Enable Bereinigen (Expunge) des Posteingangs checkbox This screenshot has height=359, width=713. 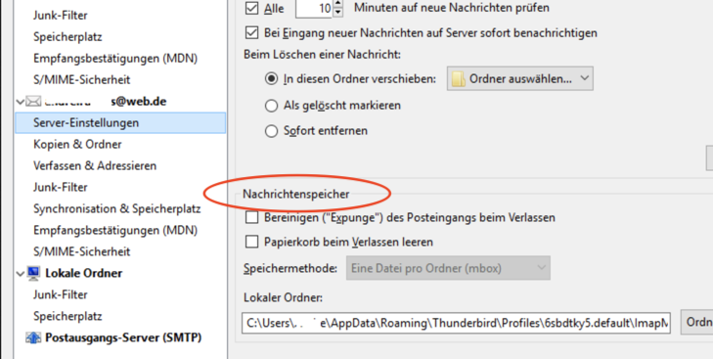click(x=251, y=217)
